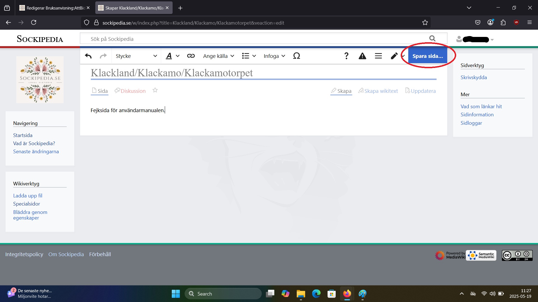Click the search magnifier icon in Sockipedia
Viewport: 538px width, 302px height.
tap(432, 39)
